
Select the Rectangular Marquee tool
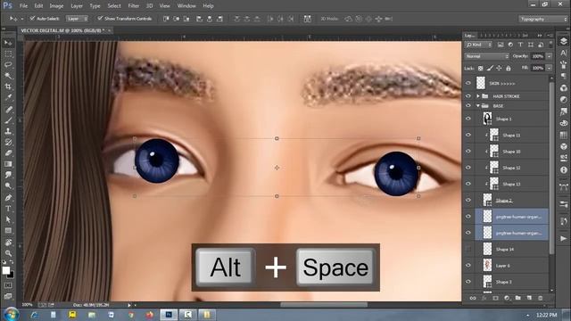pyautogui.click(x=8, y=53)
